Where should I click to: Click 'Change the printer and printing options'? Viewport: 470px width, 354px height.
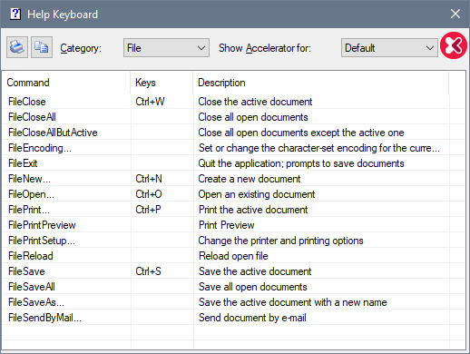tap(280, 241)
